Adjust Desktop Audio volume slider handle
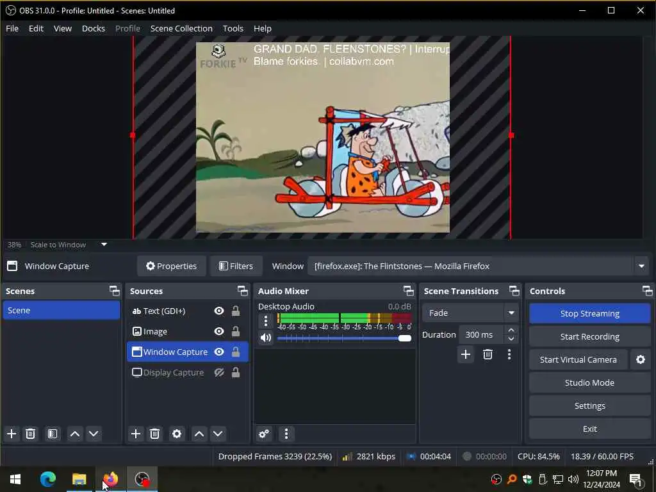The width and height of the screenshot is (656, 492). point(405,338)
